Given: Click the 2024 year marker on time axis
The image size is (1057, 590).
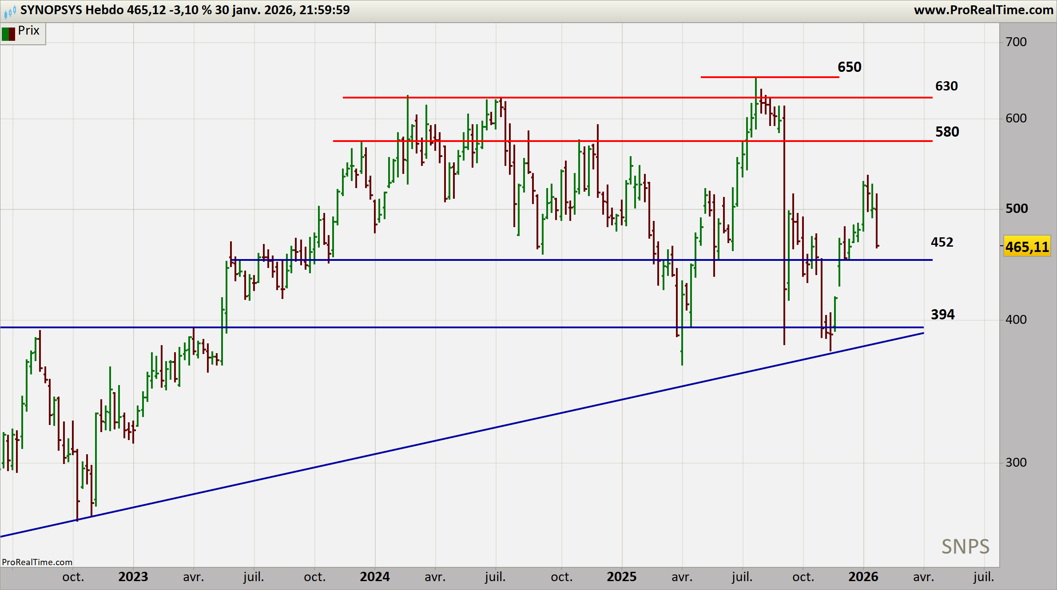Looking at the screenshot, I should tap(374, 577).
